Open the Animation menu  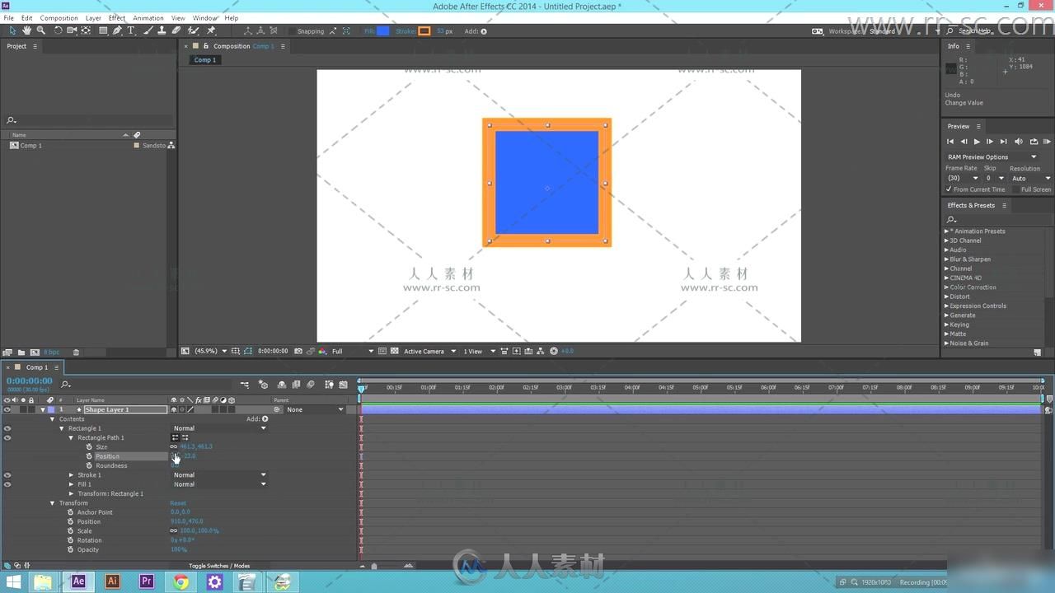click(x=148, y=17)
